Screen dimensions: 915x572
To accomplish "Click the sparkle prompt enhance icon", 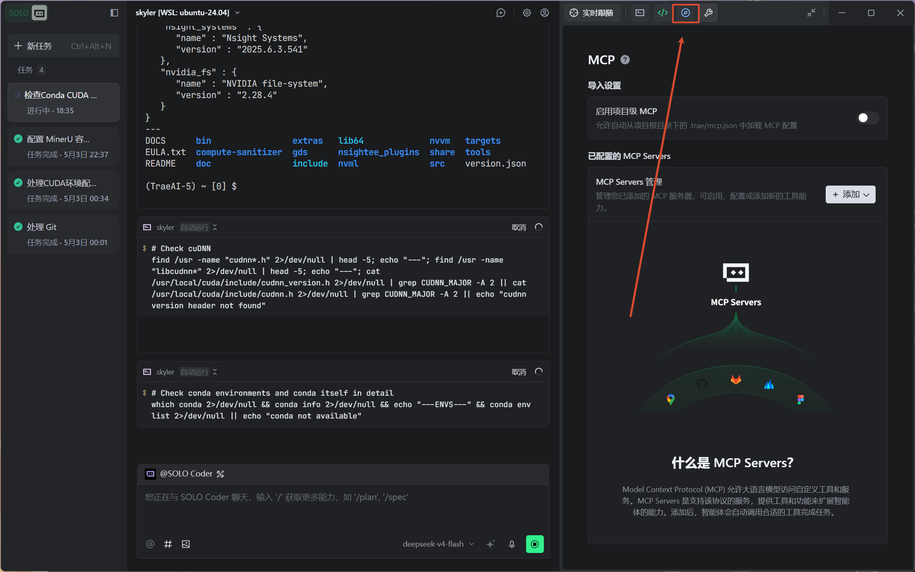I will 491,544.
